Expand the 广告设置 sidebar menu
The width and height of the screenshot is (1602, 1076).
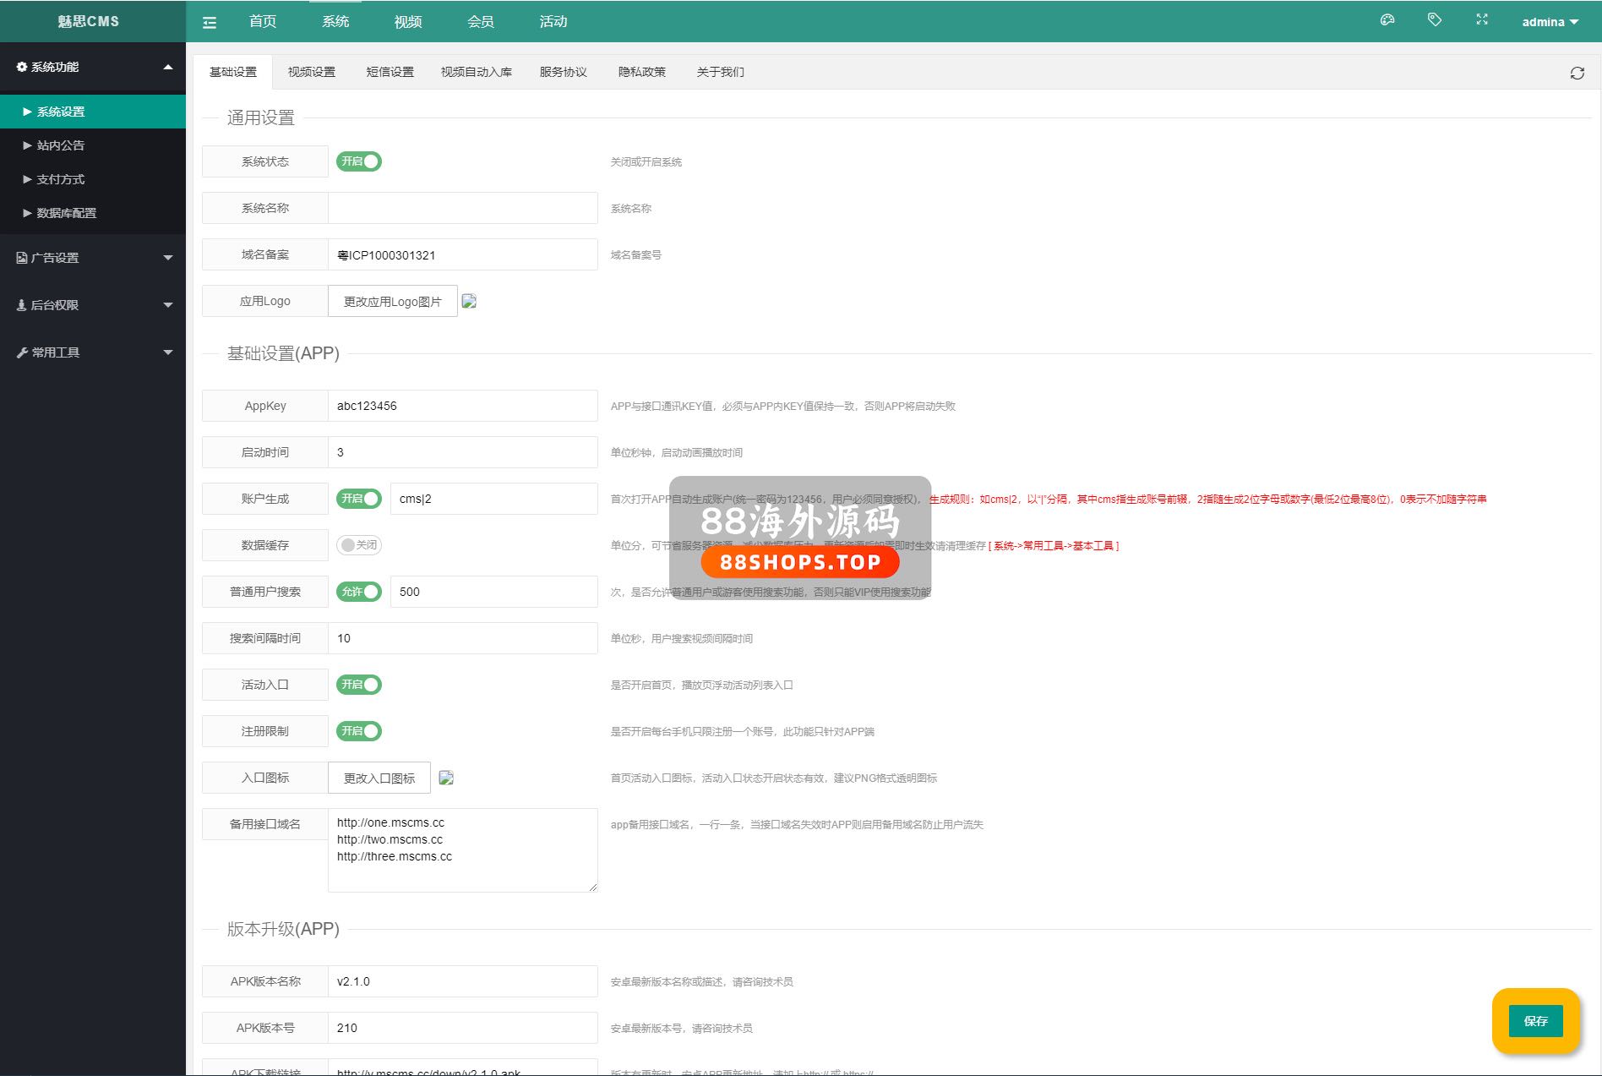pyautogui.click(x=93, y=258)
